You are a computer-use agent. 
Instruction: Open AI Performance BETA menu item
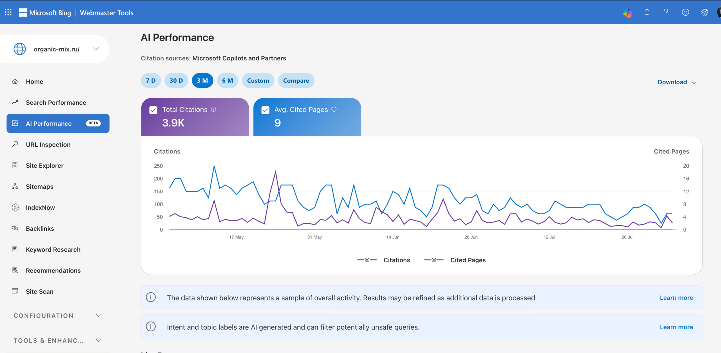point(58,123)
